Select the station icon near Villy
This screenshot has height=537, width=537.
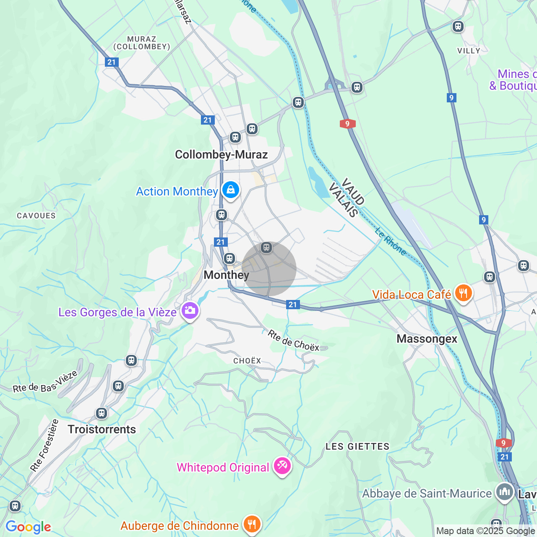(458, 26)
